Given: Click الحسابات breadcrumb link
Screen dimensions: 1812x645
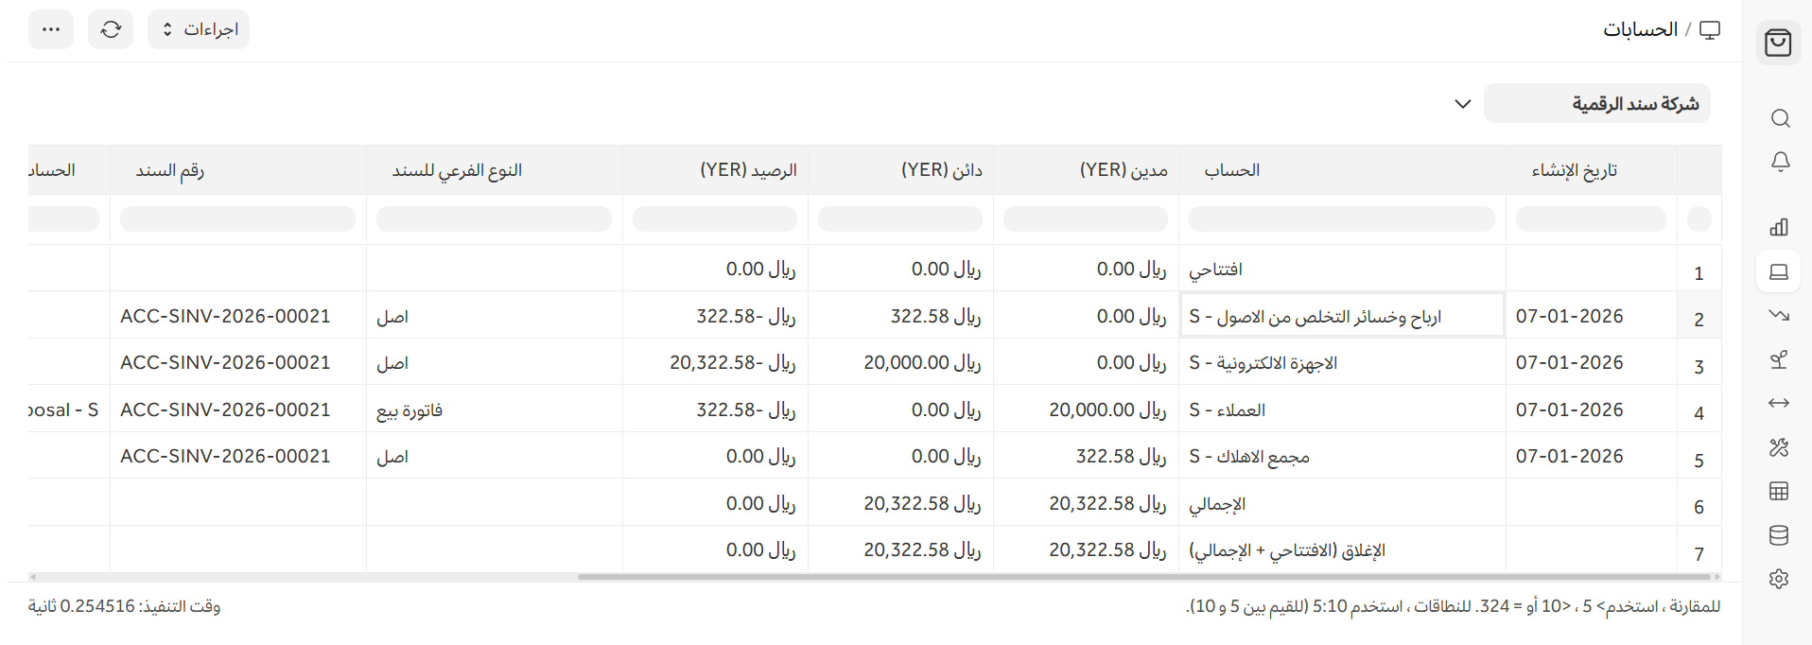Looking at the screenshot, I should [1640, 29].
